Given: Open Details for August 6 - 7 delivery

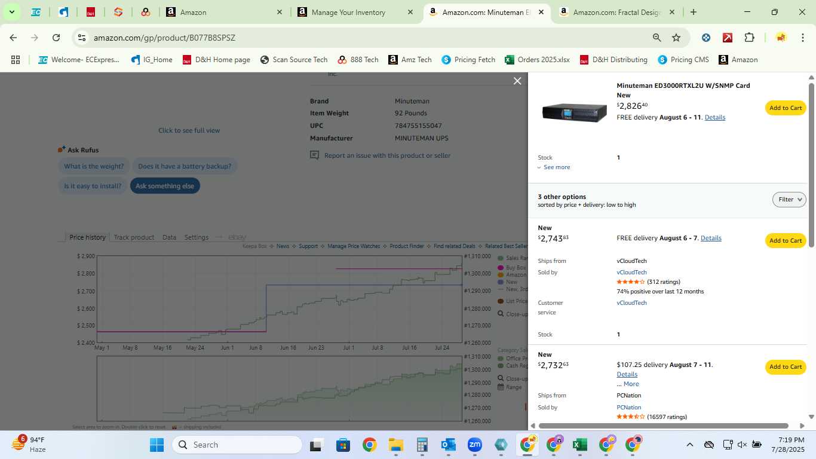Looking at the screenshot, I should [711, 238].
